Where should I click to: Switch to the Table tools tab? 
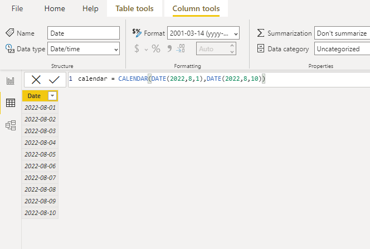[134, 8]
